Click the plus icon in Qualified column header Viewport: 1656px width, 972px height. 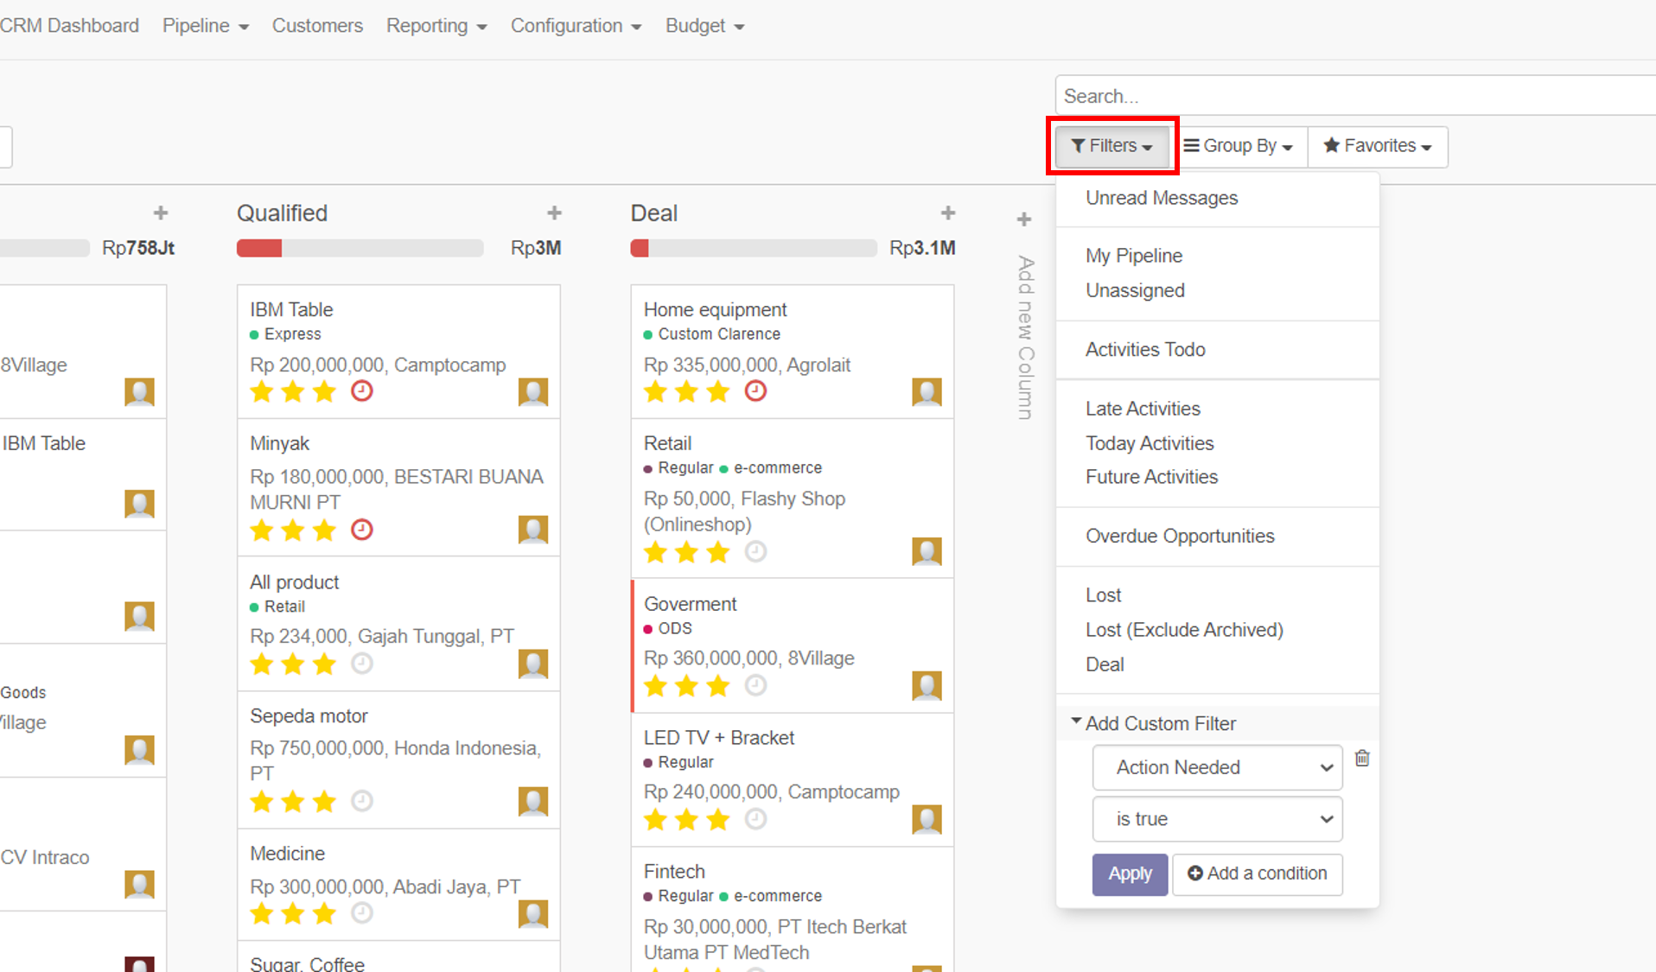pyautogui.click(x=554, y=213)
